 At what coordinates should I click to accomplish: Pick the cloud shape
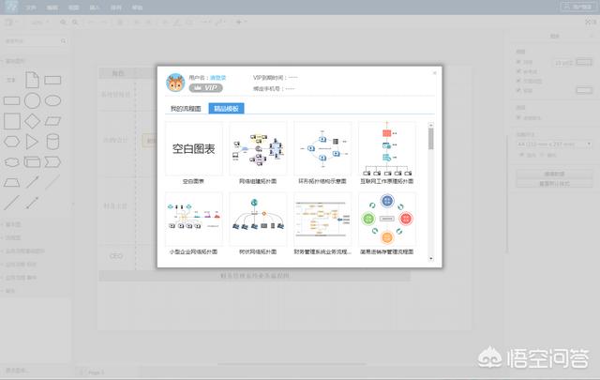[x=12, y=162]
